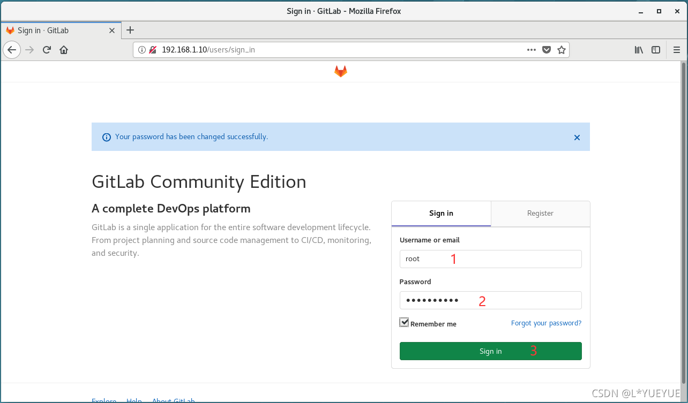Open page actions three-dot menu

coord(532,50)
